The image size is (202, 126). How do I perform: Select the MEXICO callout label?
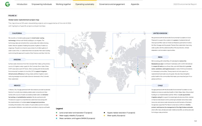17,85
